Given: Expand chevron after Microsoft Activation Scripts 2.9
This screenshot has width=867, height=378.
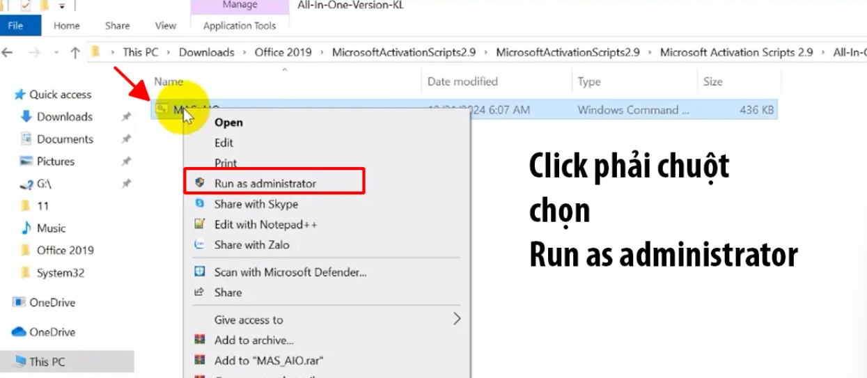Looking at the screenshot, I should tap(823, 53).
